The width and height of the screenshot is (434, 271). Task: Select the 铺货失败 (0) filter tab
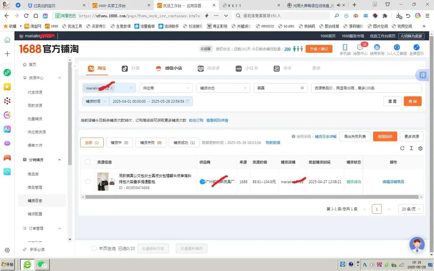pos(151,143)
